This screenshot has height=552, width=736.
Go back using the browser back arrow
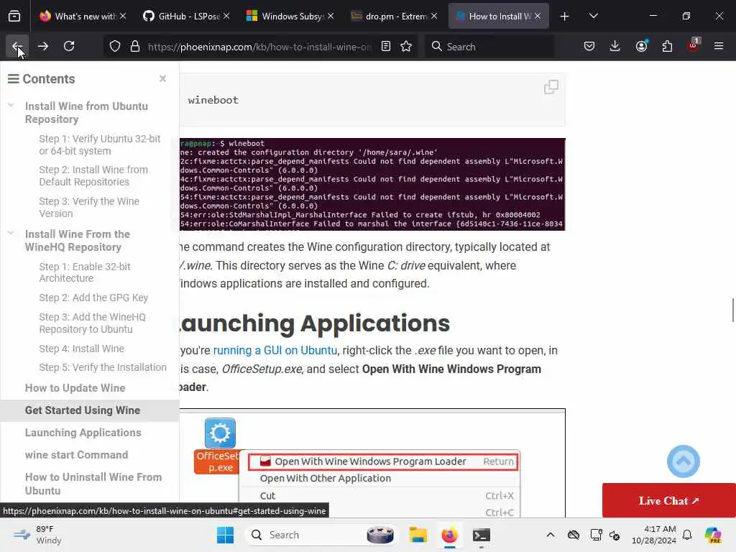tap(17, 46)
